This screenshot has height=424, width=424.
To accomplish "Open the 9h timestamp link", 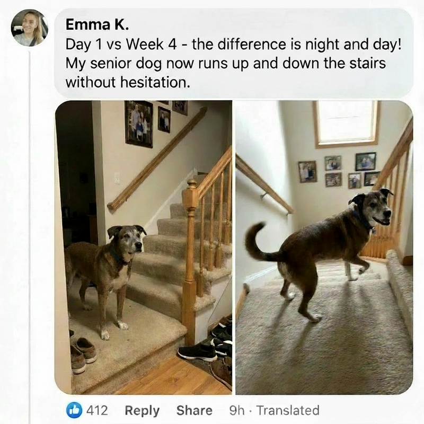I will [236, 410].
